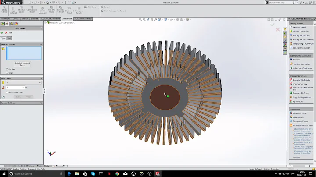Screen dimensions: 316x177
Task: Click Open a Document link
Action: pos(301,32)
